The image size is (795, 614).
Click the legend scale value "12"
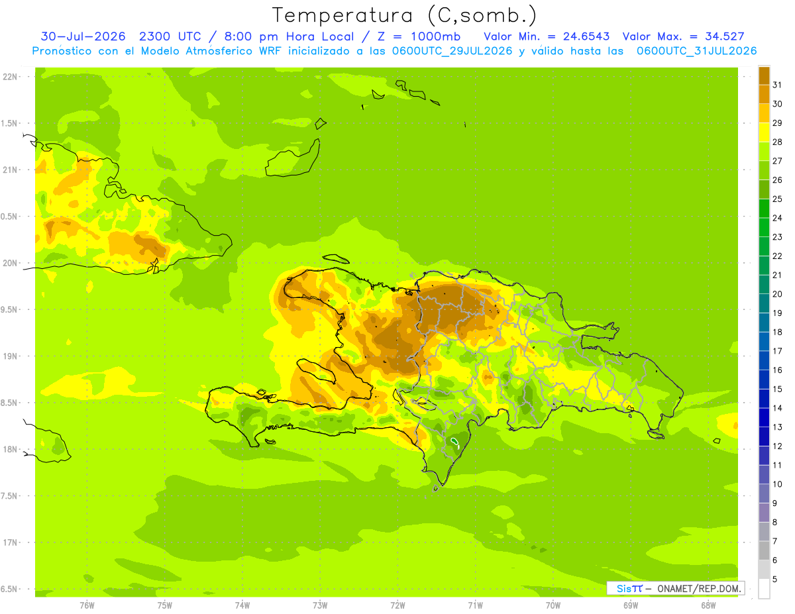click(777, 446)
